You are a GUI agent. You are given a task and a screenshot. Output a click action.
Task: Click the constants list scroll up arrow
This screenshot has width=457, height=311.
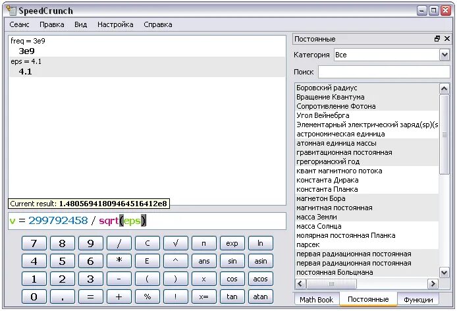tap(444, 89)
